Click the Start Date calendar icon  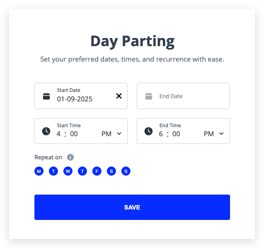pyautogui.click(x=46, y=96)
